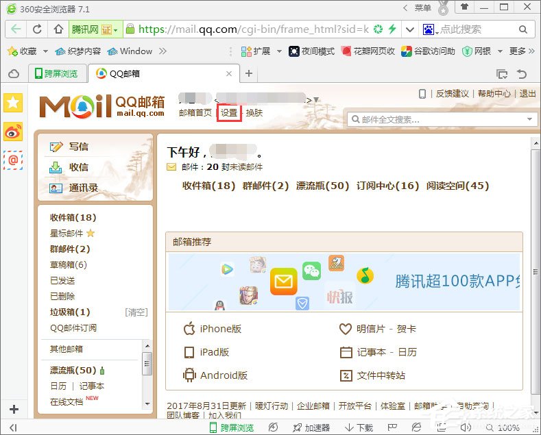This screenshot has width=541, height=435.
Task: Open 草稿箱(6) drafts folder
Action: 69,264
